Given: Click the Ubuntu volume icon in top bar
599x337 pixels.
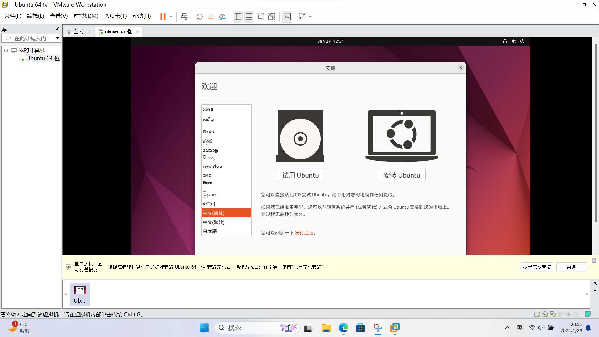Looking at the screenshot, I should (514, 41).
